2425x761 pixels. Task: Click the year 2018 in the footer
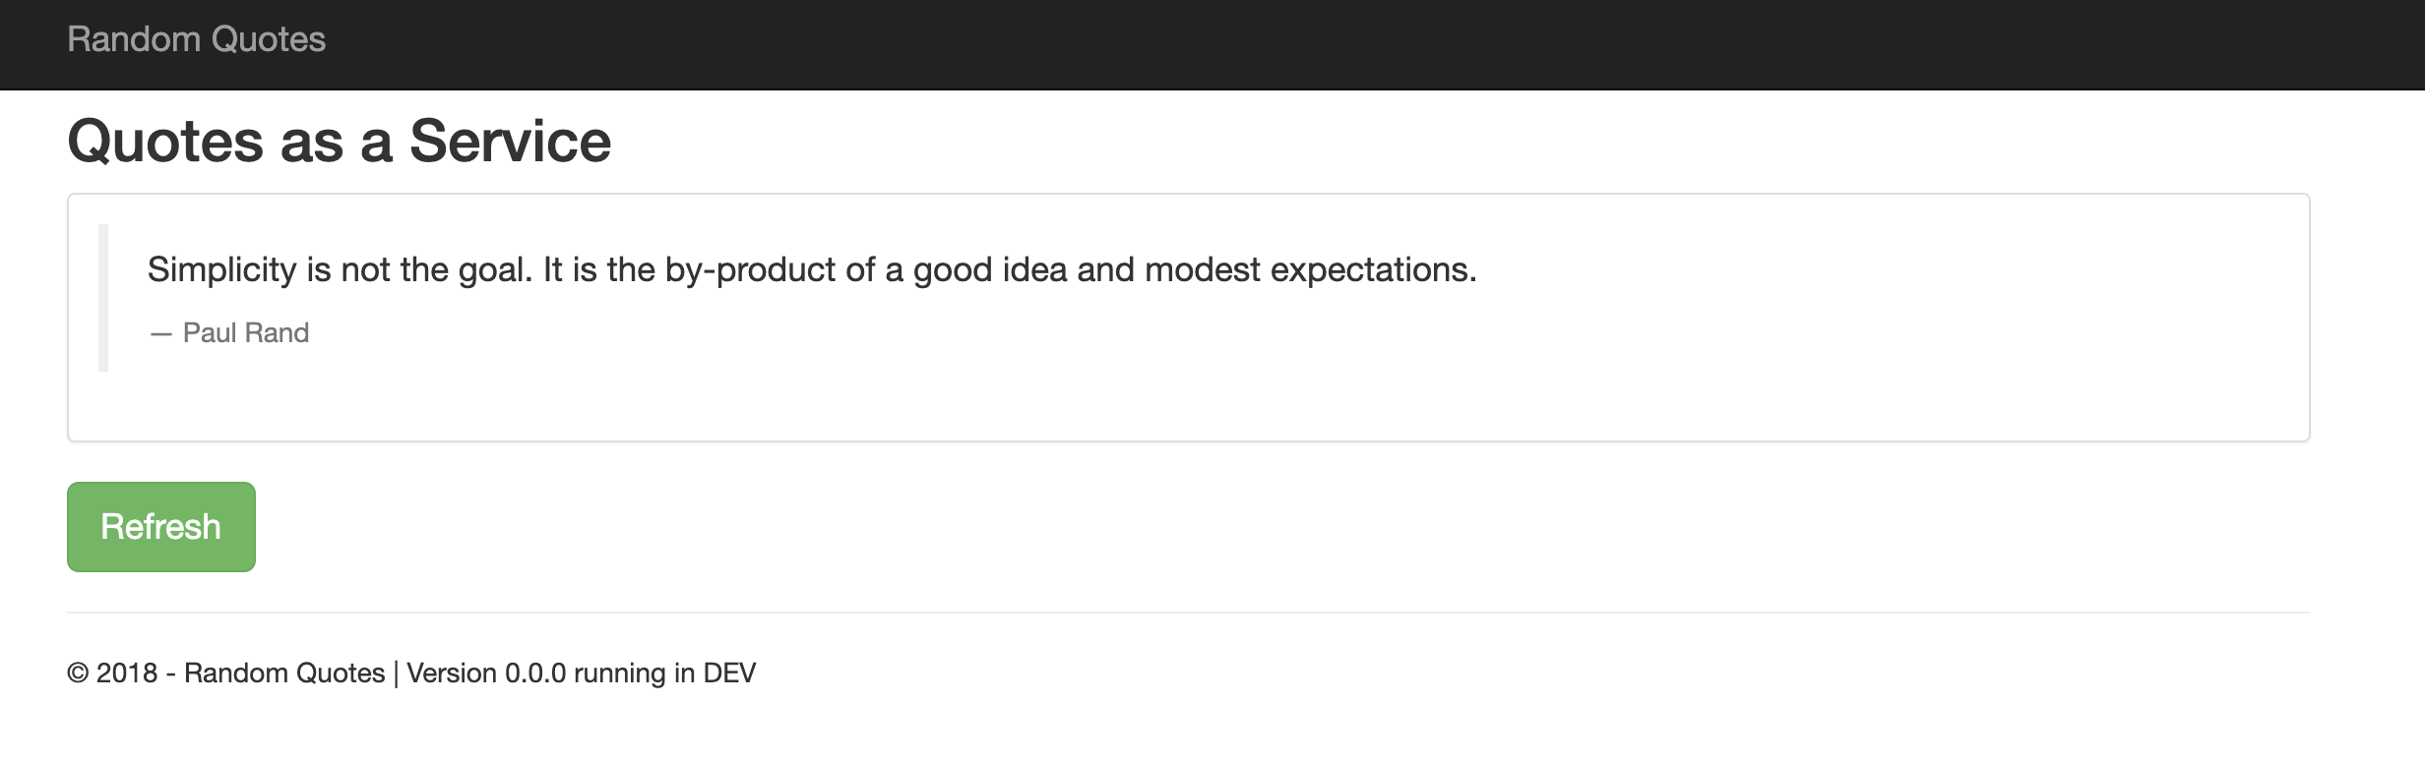pyautogui.click(x=127, y=673)
